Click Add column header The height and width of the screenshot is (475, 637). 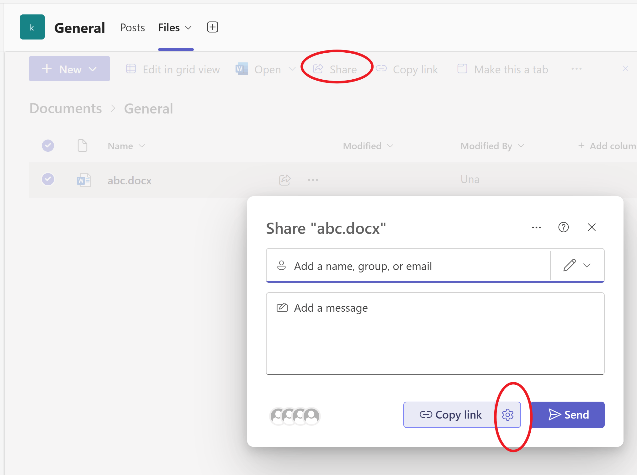click(607, 146)
